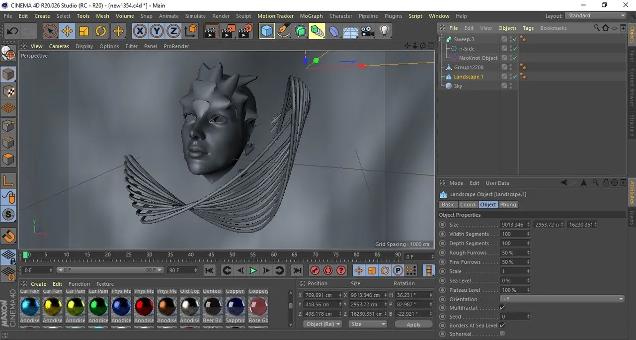Open the Size mode dropdown

[x=368, y=324]
